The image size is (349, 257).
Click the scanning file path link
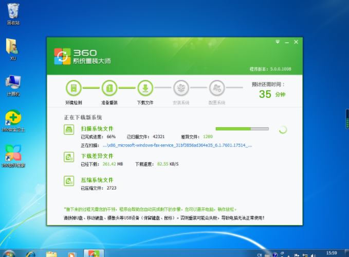(177, 145)
